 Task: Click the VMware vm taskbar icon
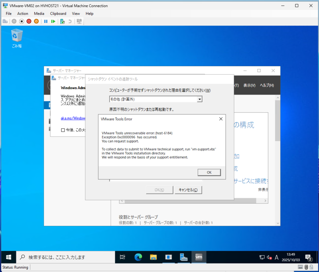pos(199,257)
